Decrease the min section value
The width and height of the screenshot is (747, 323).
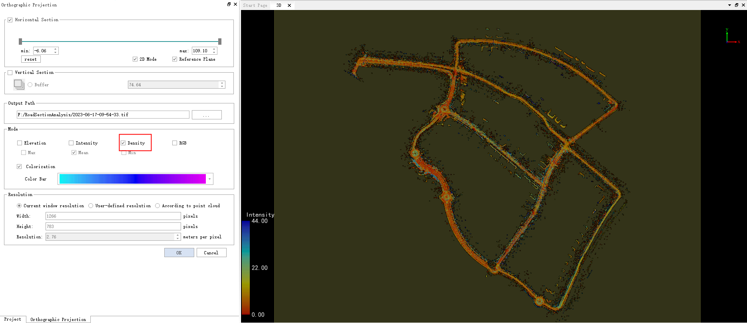pyautogui.click(x=56, y=52)
